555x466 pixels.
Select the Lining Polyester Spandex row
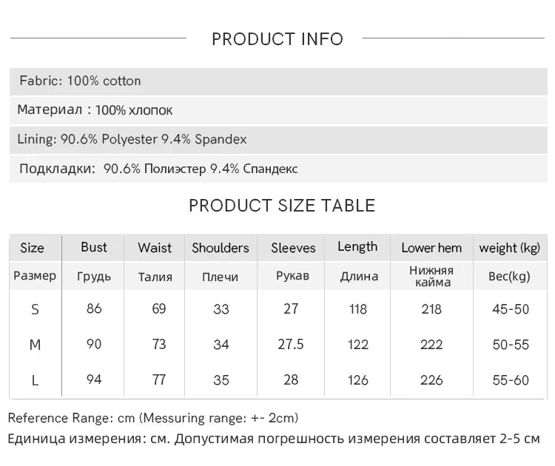278,139
